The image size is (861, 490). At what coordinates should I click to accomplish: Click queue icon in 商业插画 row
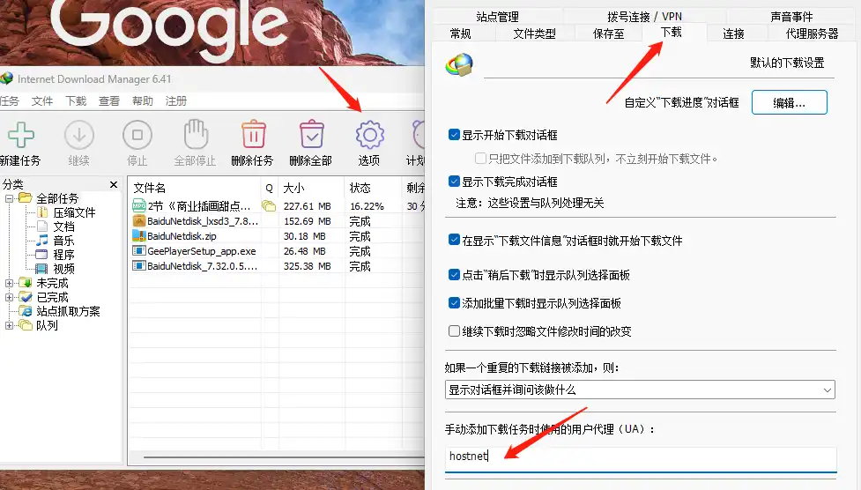[x=269, y=206]
